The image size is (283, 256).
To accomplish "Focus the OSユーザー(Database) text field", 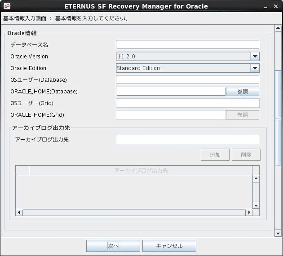I will 187,79.
